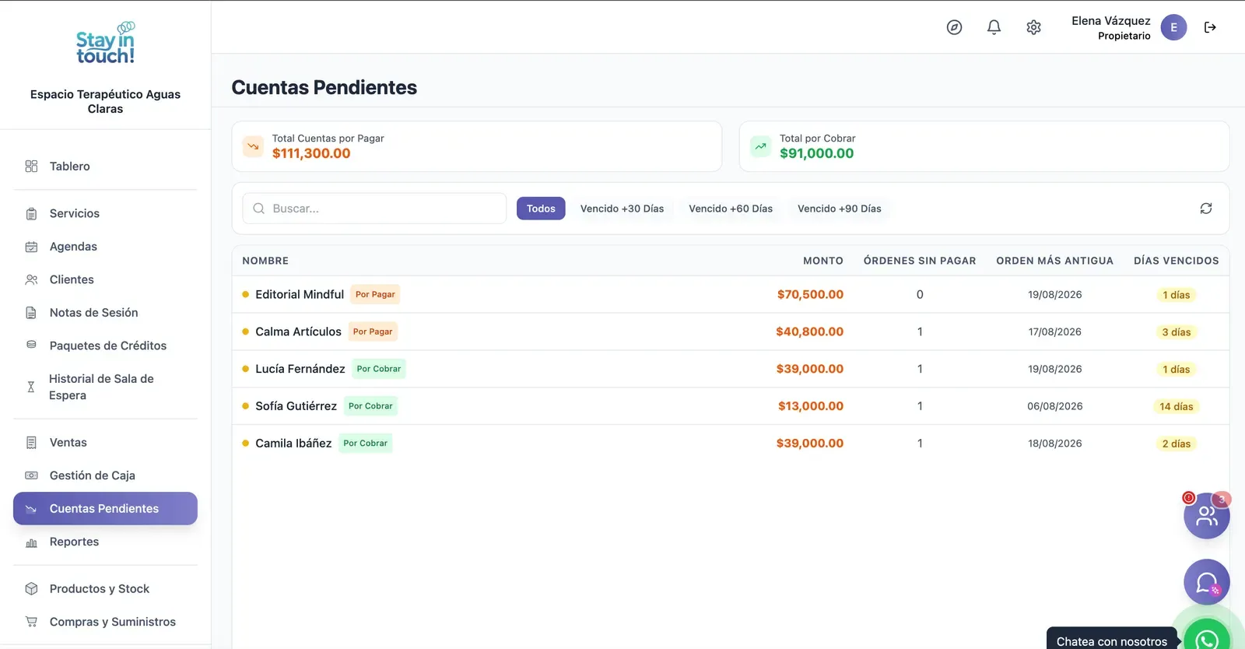Screen dimensions: 1245x649
Task: Open Ventas in sidebar
Action: click(x=105, y=443)
